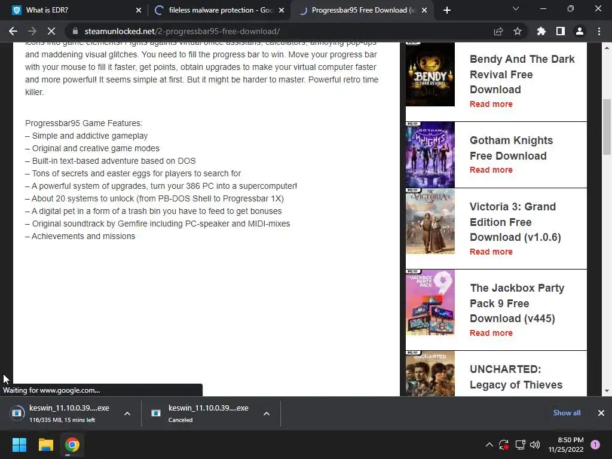
Task: Click the 'Built-in text-based adventure based on DOS' line
Action: click(111, 161)
